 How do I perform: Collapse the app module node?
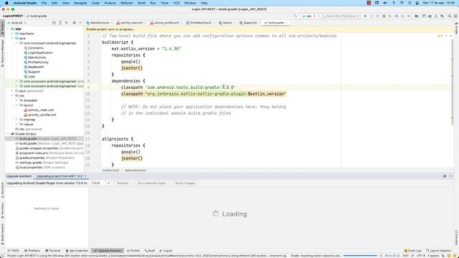click(x=8, y=29)
